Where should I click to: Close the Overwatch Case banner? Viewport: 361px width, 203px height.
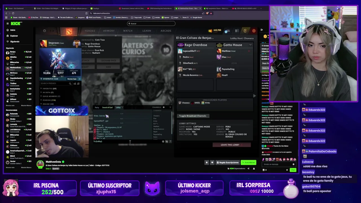coord(80,79)
